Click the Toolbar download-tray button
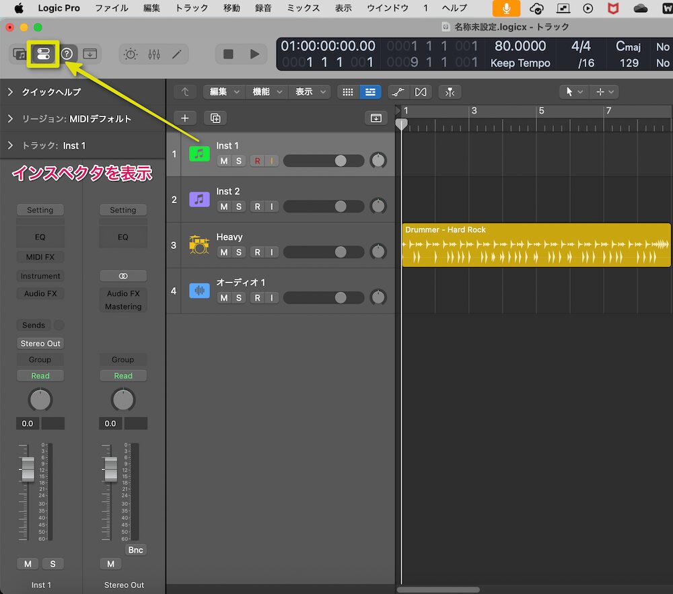 tap(90, 54)
